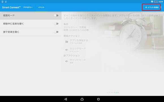Tap the recent apps navigation button
Viewport: 164px width, 102px height.
pyautogui.click(x=98, y=99)
